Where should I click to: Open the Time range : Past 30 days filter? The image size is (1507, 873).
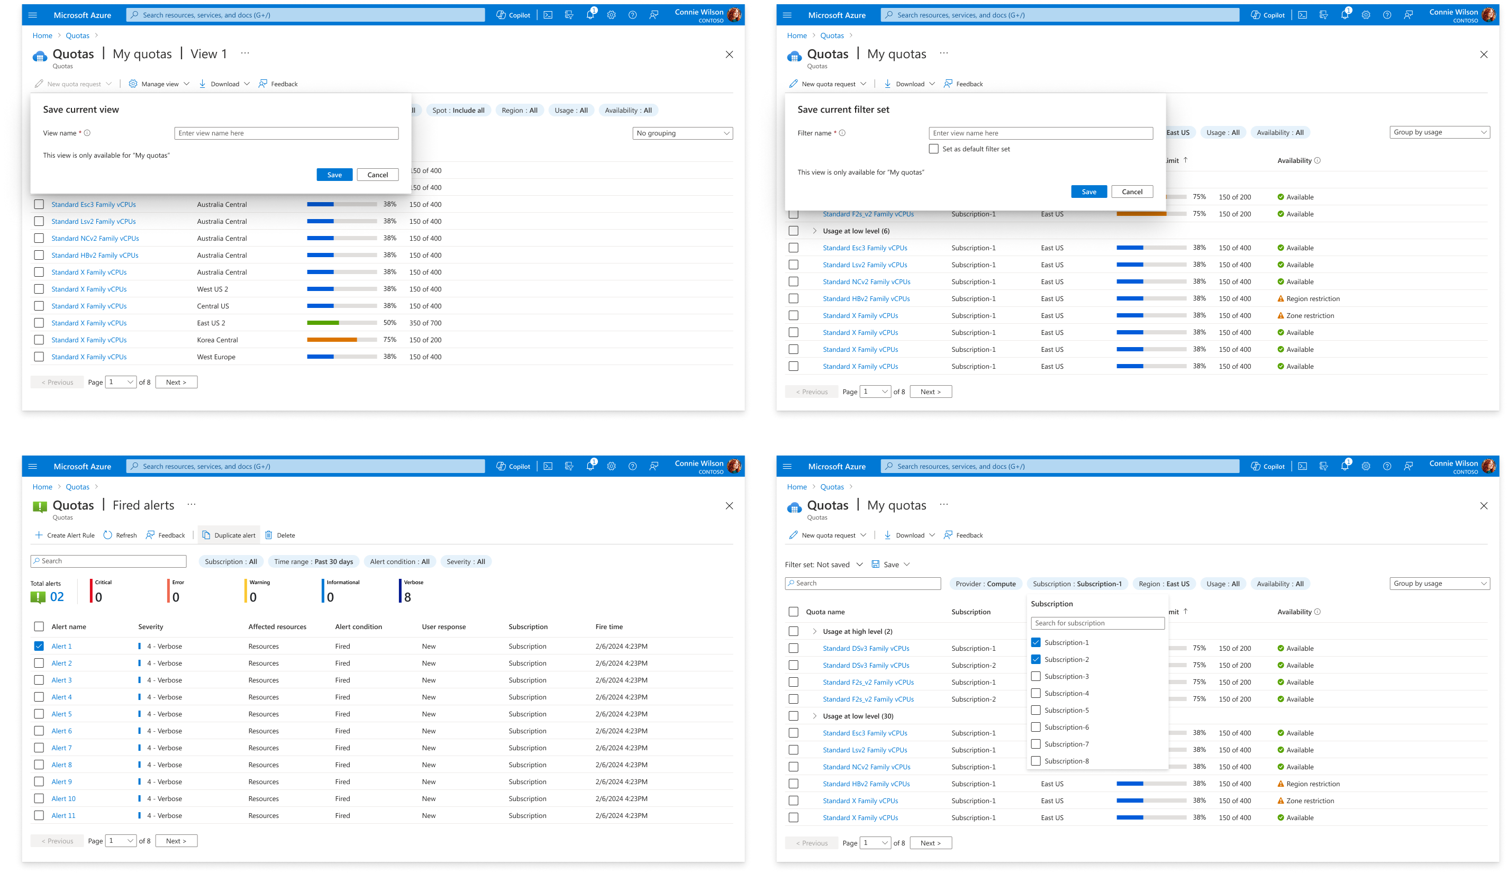[x=313, y=561]
